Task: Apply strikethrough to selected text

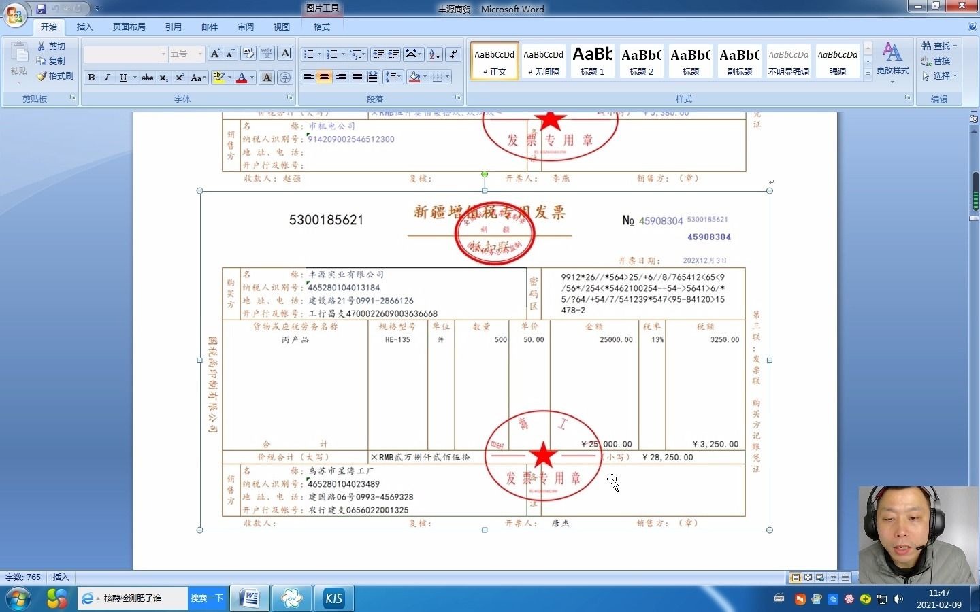Action: (x=147, y=78)
